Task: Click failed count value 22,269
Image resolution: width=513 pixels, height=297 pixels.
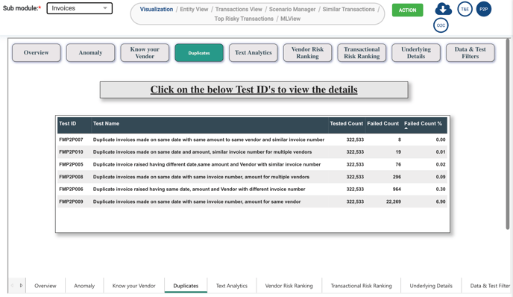Action: point(393,201)
